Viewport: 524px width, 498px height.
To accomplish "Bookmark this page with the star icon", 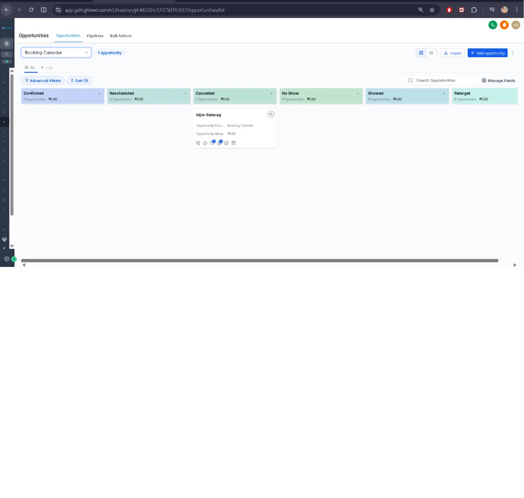I will click(x=432, y=10).
